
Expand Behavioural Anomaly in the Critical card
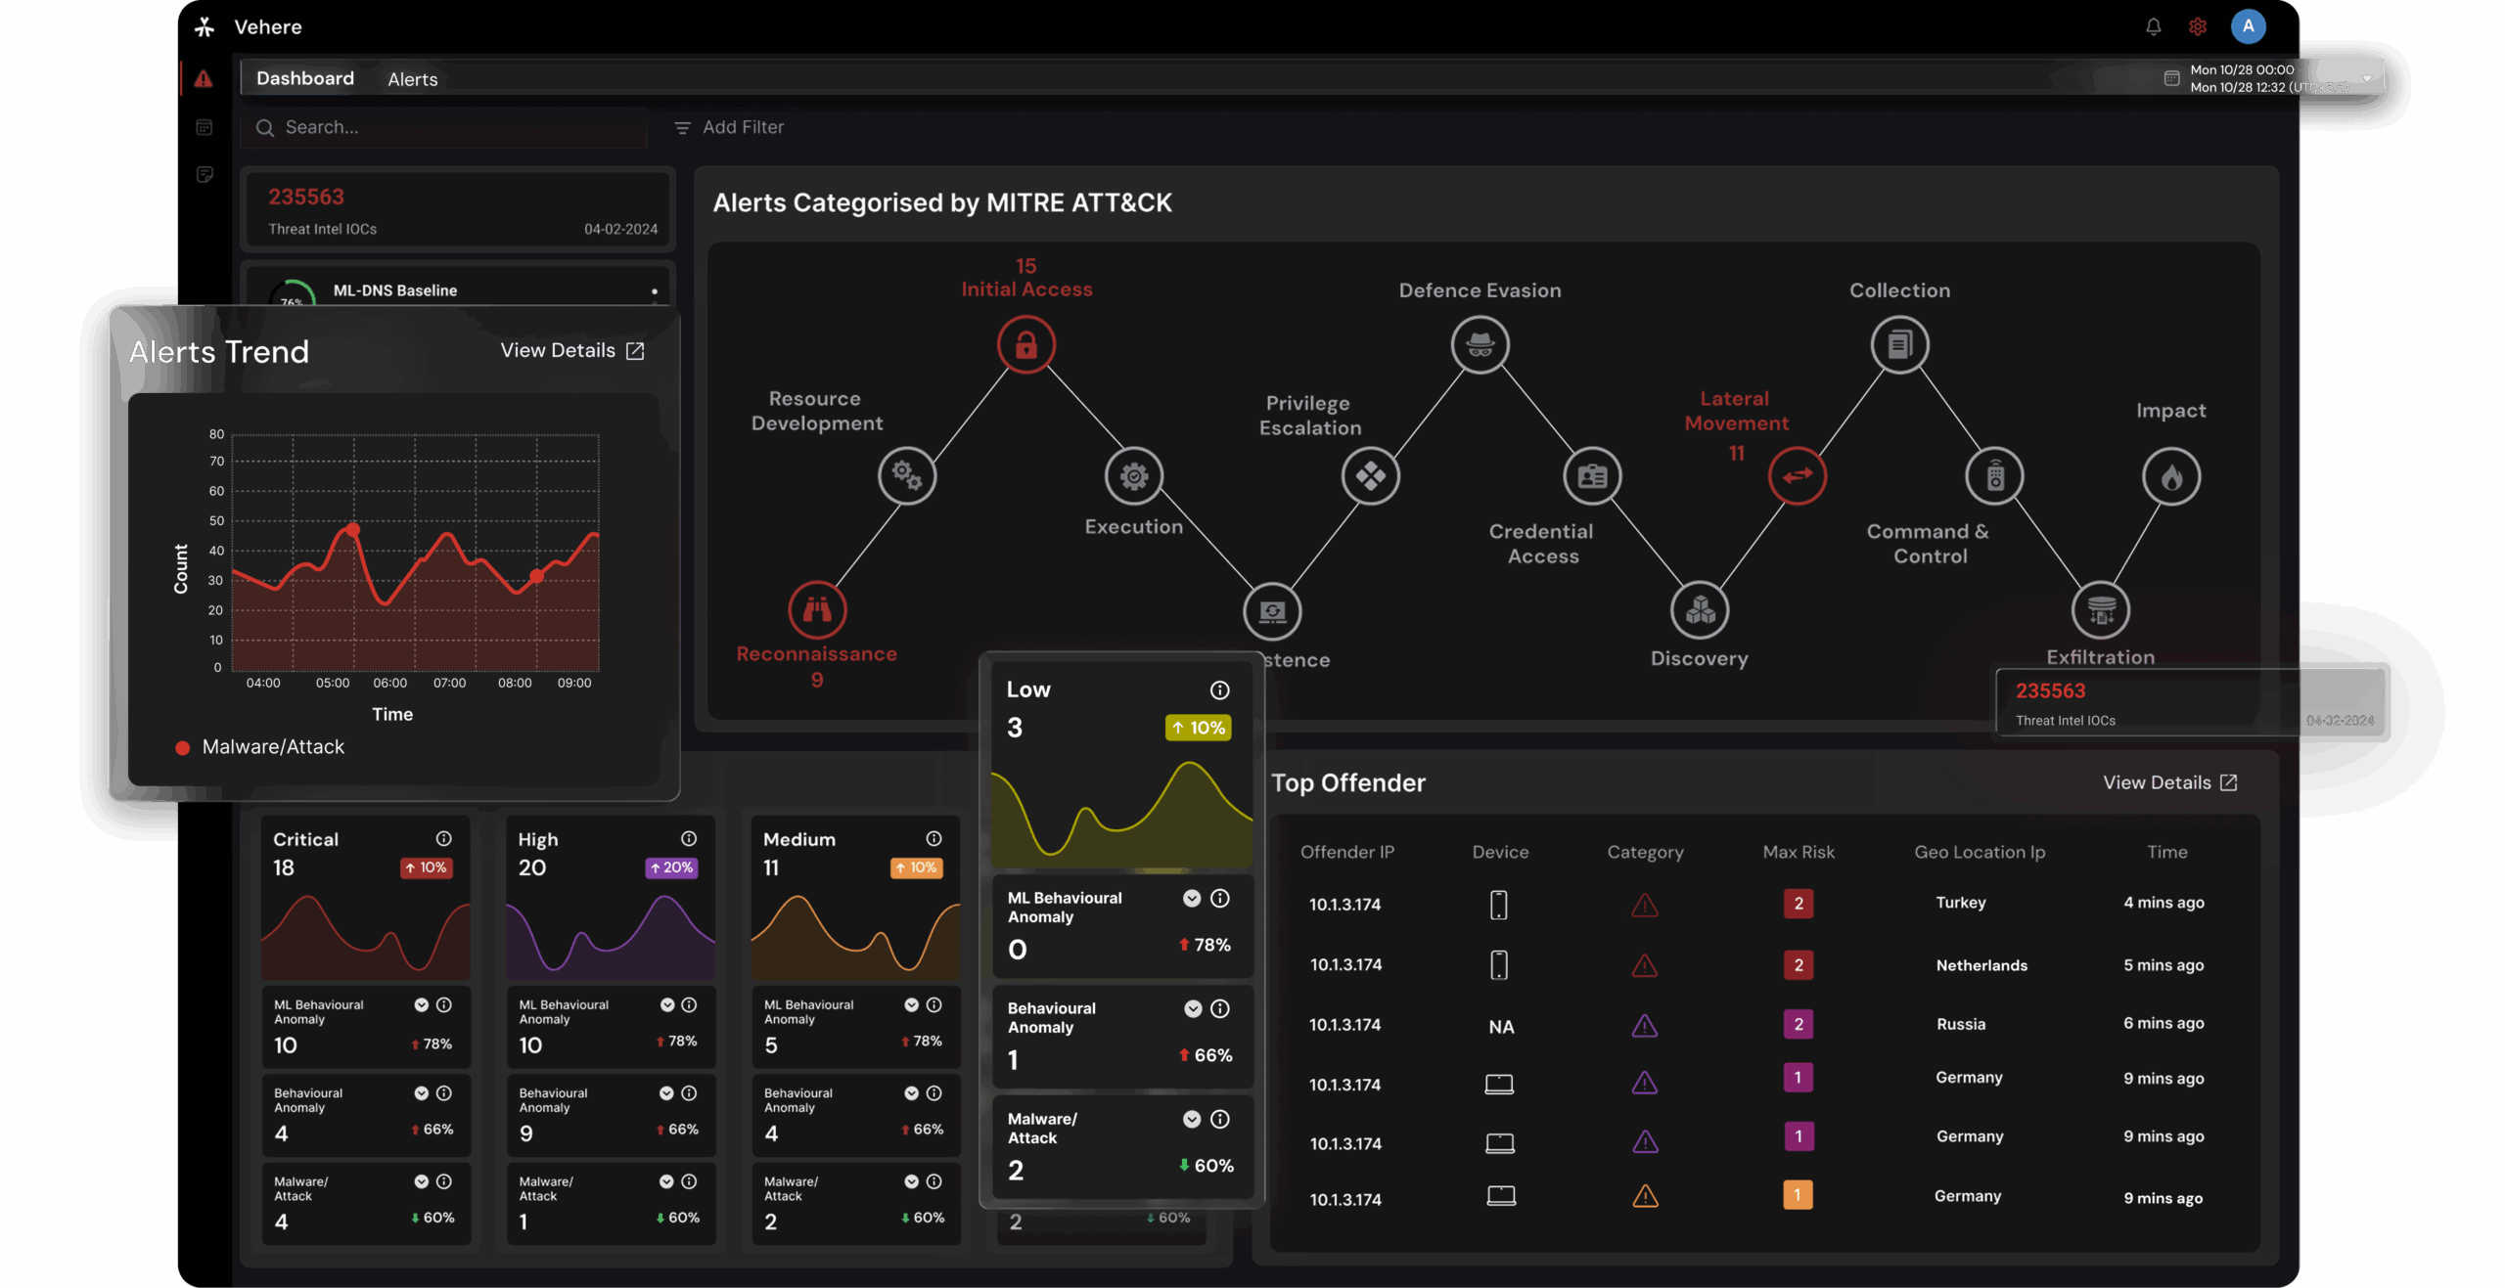click(x=422, y=1093)
